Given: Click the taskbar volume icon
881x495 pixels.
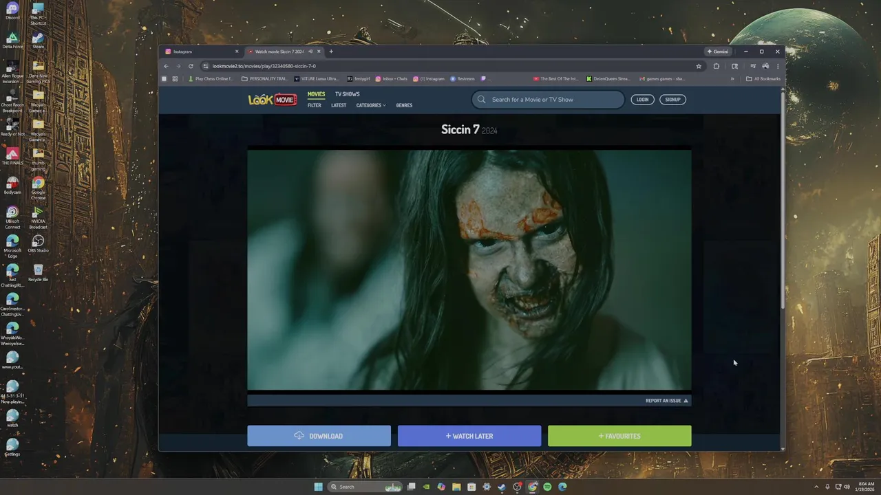Looking at the screenshot, I should [847, 487].
